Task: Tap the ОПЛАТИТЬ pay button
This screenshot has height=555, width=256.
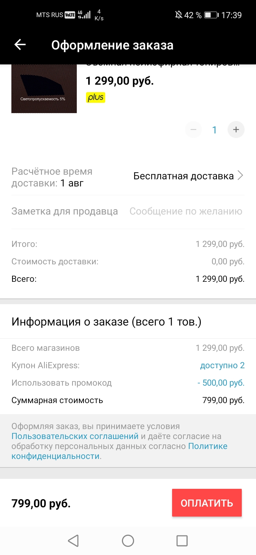Action: click(207, 503)
